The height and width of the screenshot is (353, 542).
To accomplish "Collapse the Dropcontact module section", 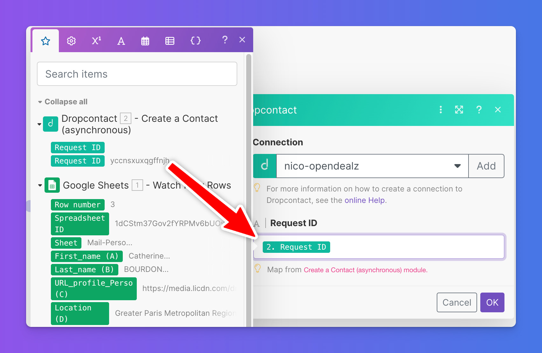I will [39, 124].
